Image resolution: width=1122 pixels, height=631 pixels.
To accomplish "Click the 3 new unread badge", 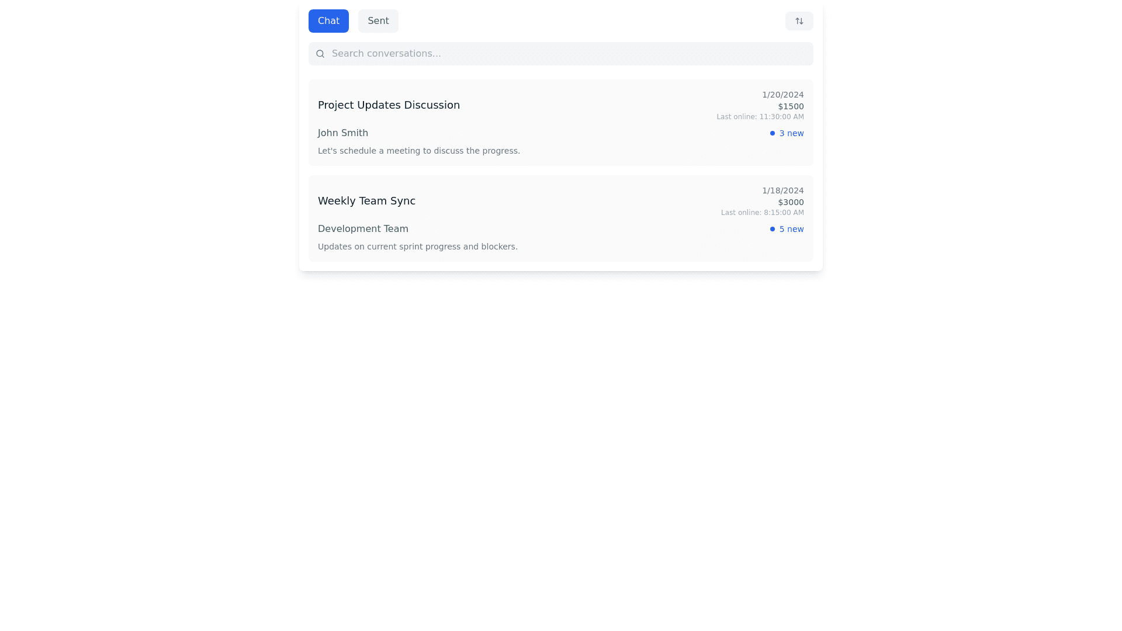I will pyautogui.click(x=791, y=133).
